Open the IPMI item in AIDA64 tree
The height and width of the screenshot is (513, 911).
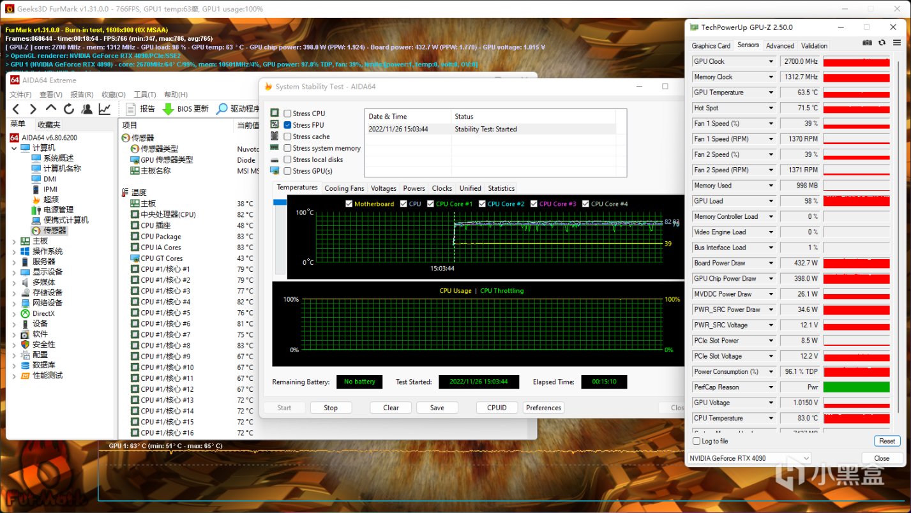(45, 190)
